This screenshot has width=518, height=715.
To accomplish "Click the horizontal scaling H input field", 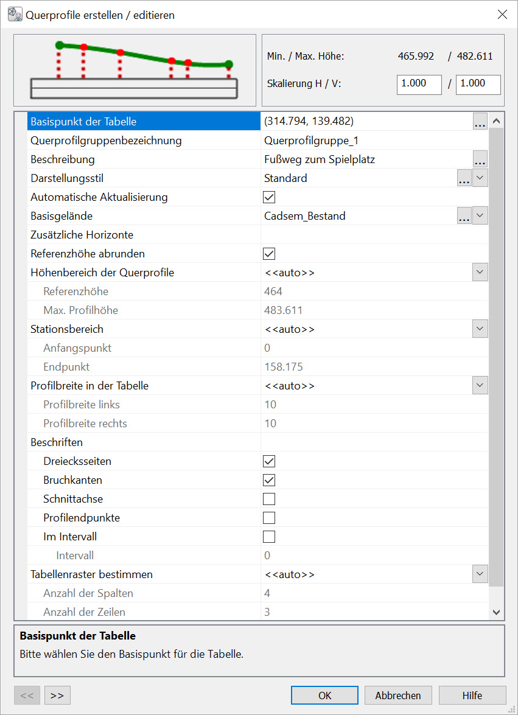I will tap(419, 85).
